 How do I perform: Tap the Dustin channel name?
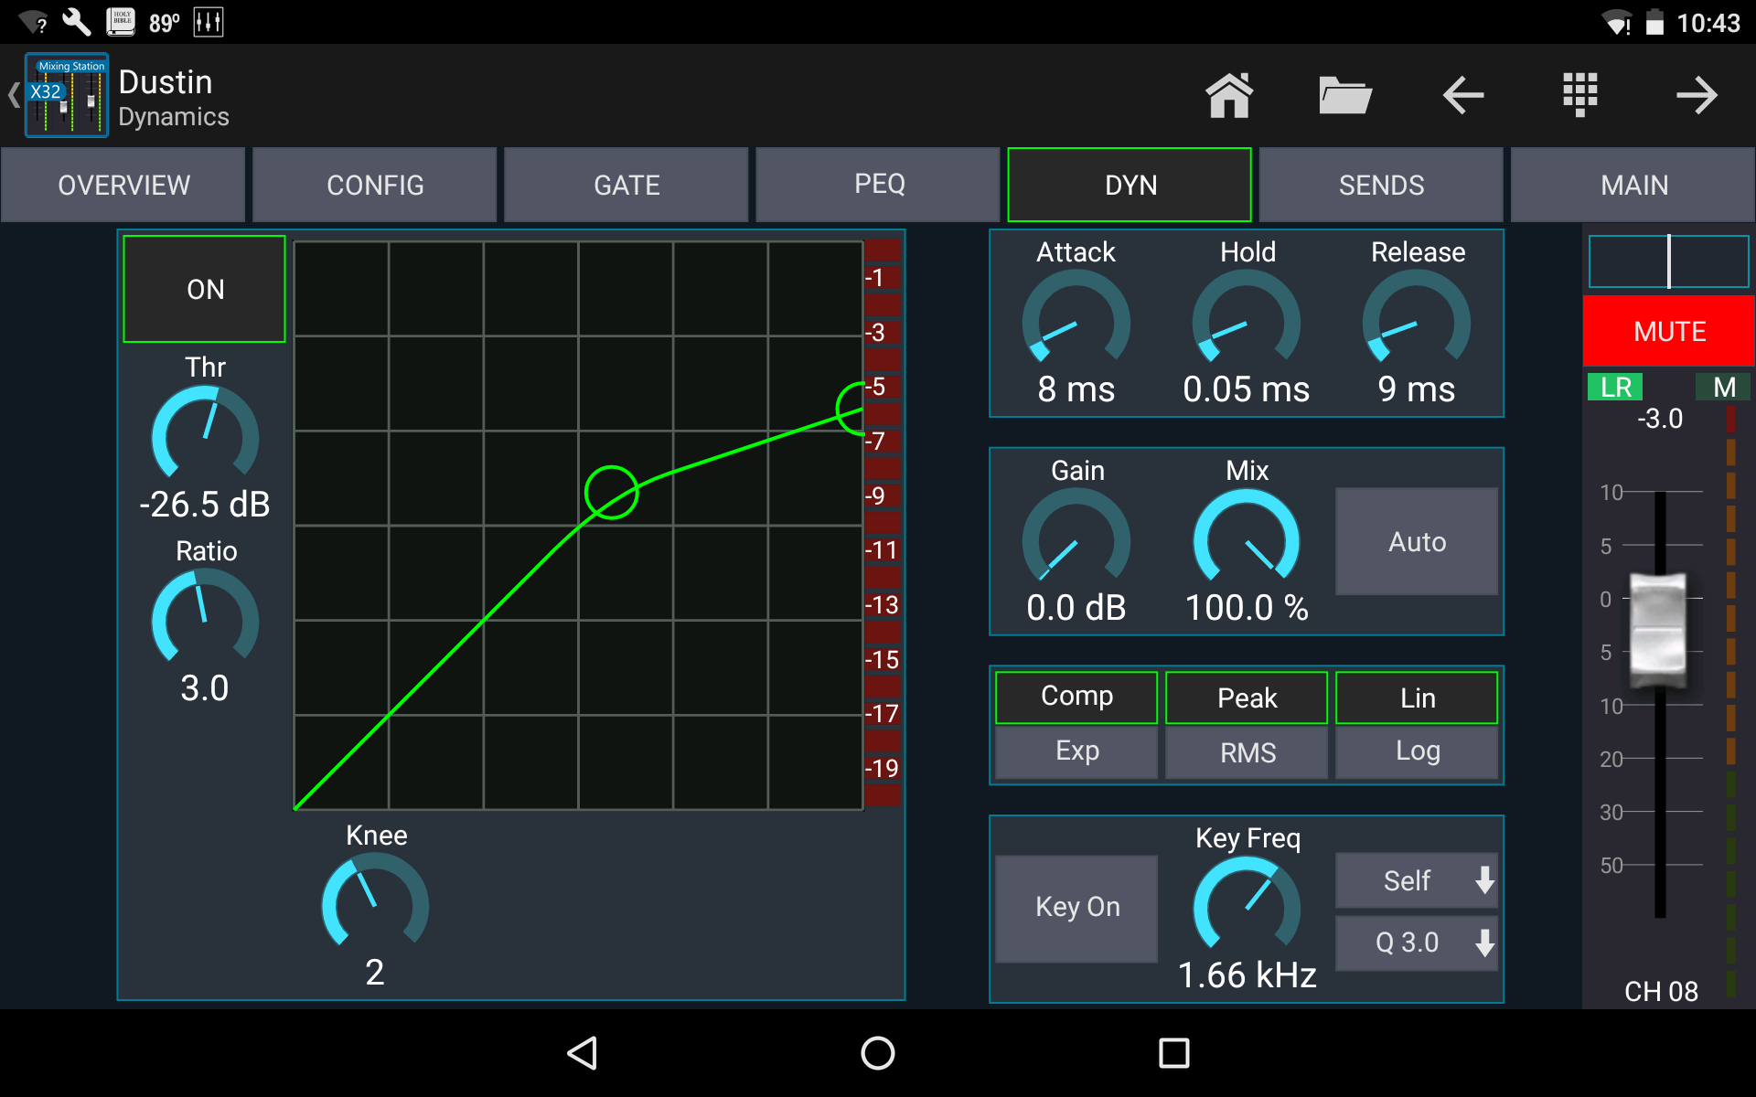[x=166, y=82]
